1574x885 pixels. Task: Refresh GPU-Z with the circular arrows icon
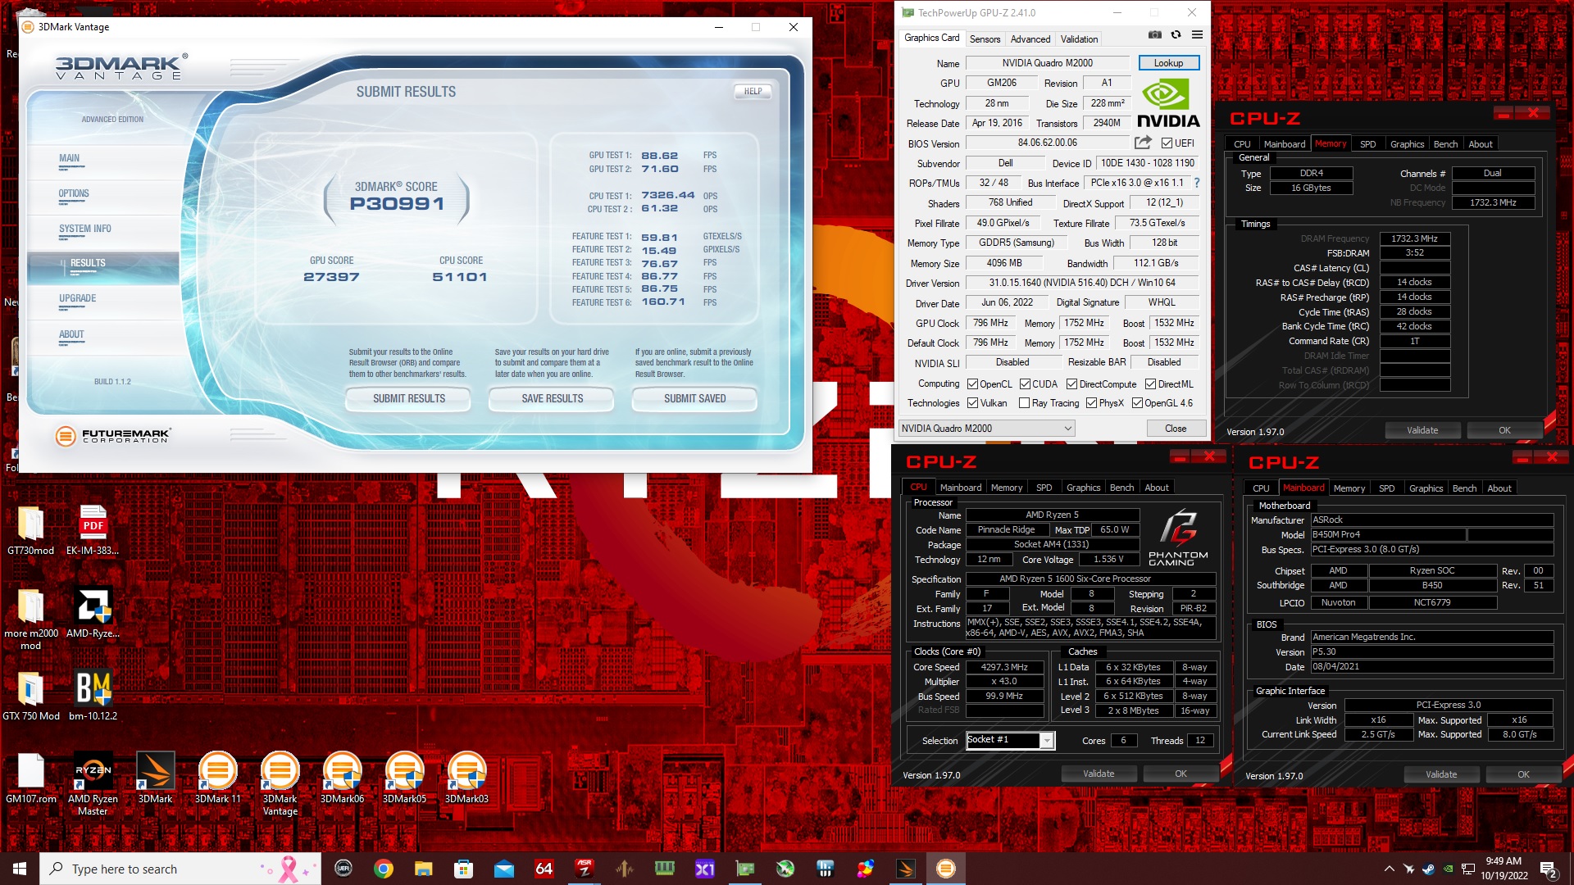tap(1176, 34)
